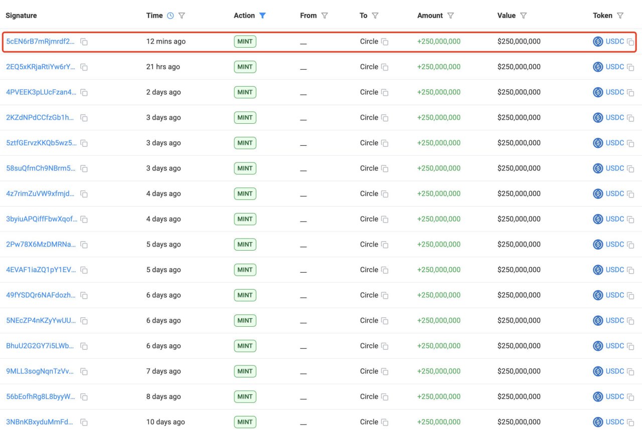642x430 pixels.
Task: Click +250,000,000 amount in 12 mins ago row
Action: click(x=439, y=42)
